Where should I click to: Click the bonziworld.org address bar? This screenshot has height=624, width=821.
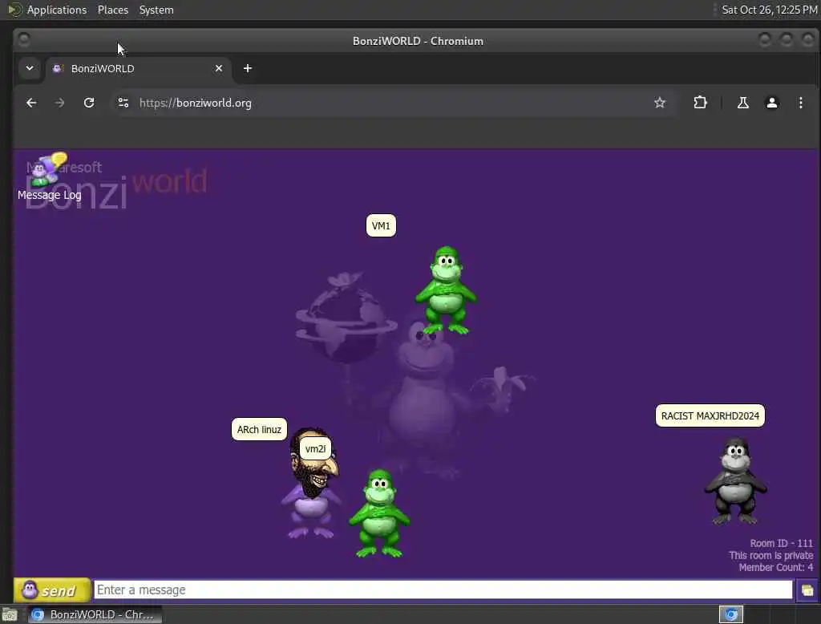coord(393,103)
